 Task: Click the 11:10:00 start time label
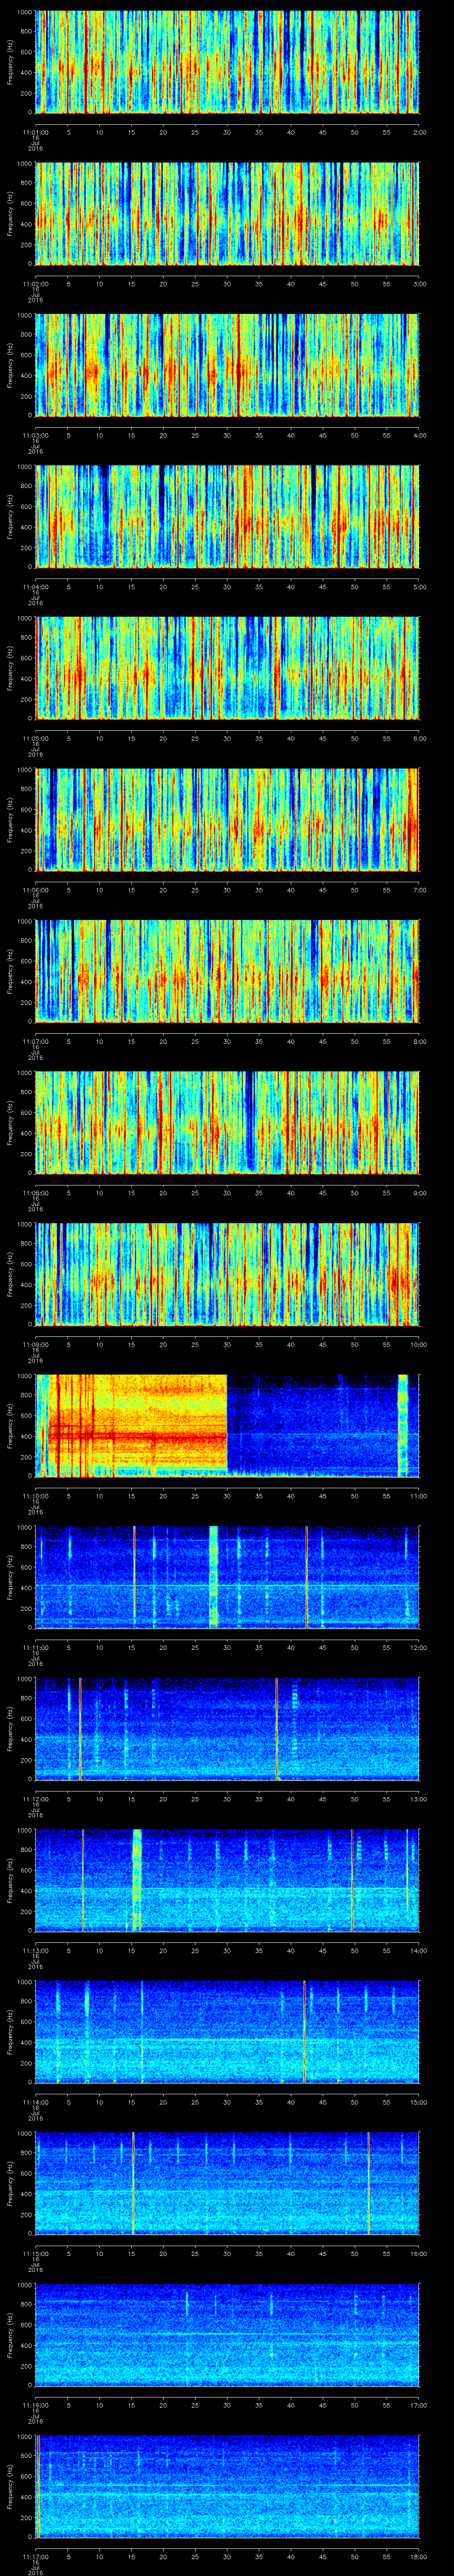click(x=35, y=1496)
